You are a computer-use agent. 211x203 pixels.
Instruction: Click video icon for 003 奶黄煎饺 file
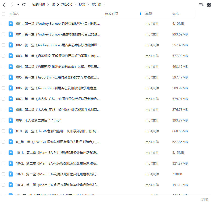coord(10,56)
